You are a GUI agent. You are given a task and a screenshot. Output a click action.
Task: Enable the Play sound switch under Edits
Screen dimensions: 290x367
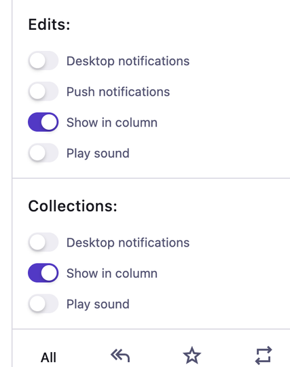click(x=43, y=153)
